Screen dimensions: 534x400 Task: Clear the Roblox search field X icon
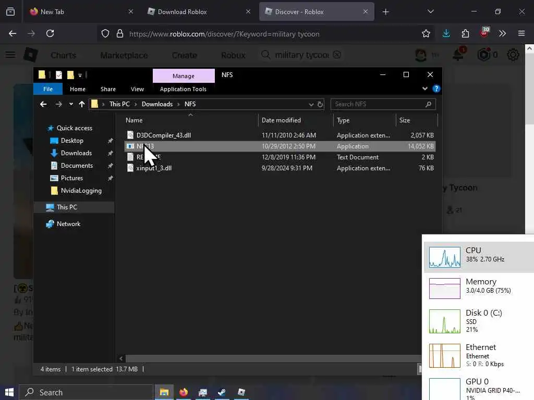point(337,55)
